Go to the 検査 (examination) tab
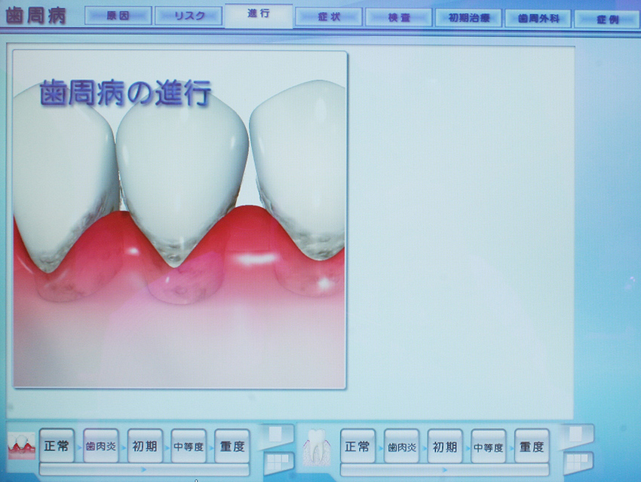Viewport: 641px width, 482px height. coord(399,17)
